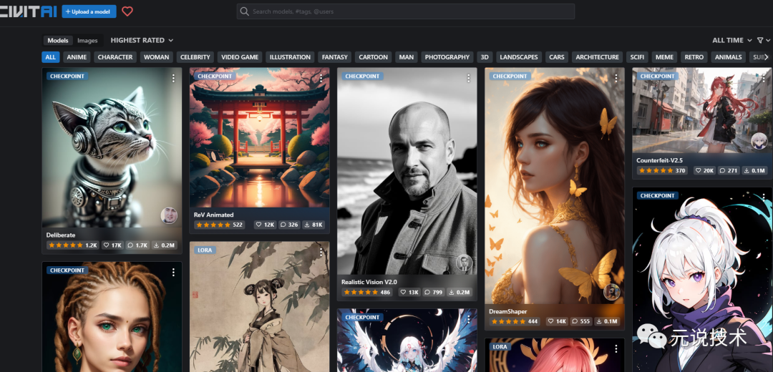
Task: Click the ReV Animated 12K likes heart
Action: coord(259,225)
